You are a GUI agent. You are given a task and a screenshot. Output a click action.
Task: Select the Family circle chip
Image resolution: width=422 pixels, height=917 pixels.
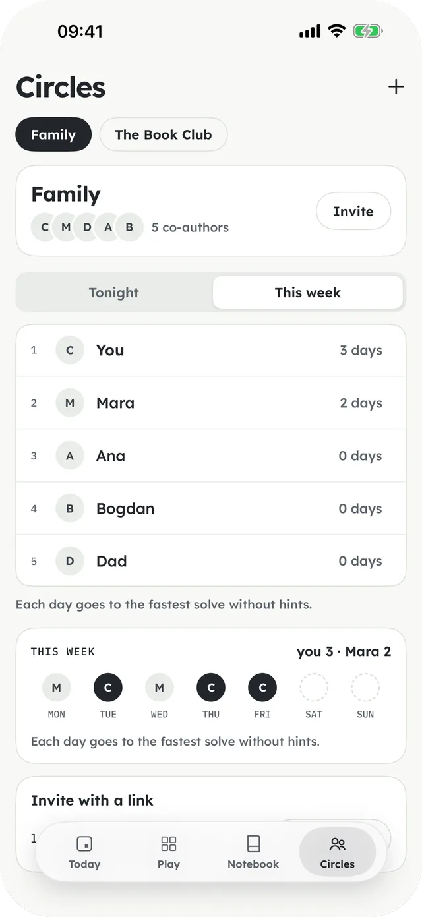53,134
